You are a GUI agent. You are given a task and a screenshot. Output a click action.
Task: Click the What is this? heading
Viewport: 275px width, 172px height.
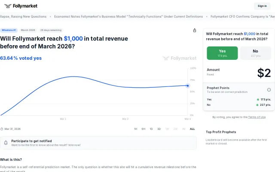tap(11, 160)
